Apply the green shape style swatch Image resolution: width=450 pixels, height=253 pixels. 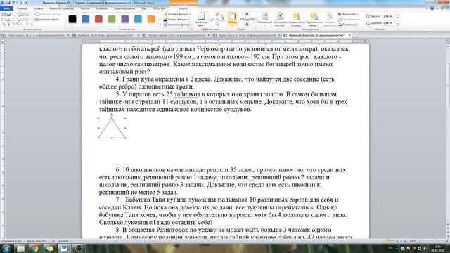coord(112,19)
